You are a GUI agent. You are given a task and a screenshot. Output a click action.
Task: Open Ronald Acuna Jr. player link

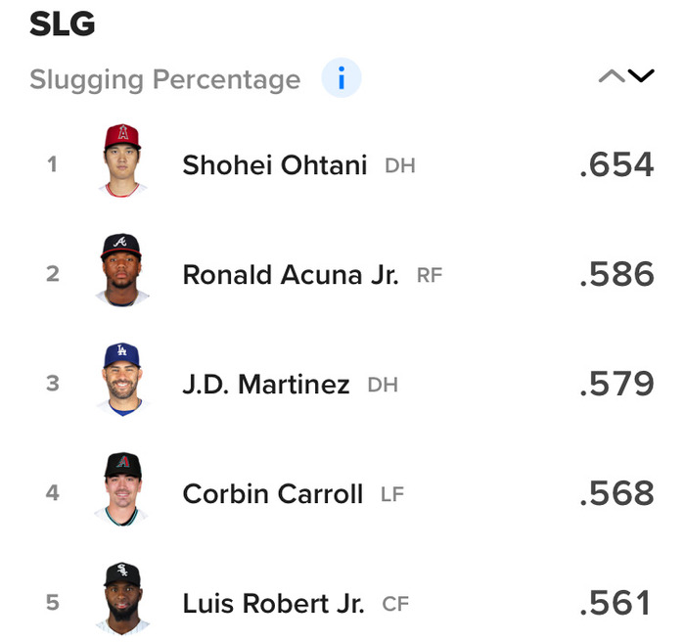[x=290, y=275]
